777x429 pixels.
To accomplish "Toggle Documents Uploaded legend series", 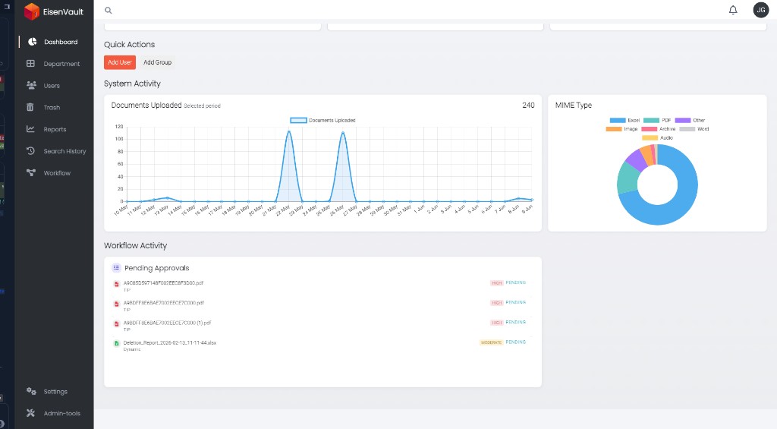I will click(322, 120).
